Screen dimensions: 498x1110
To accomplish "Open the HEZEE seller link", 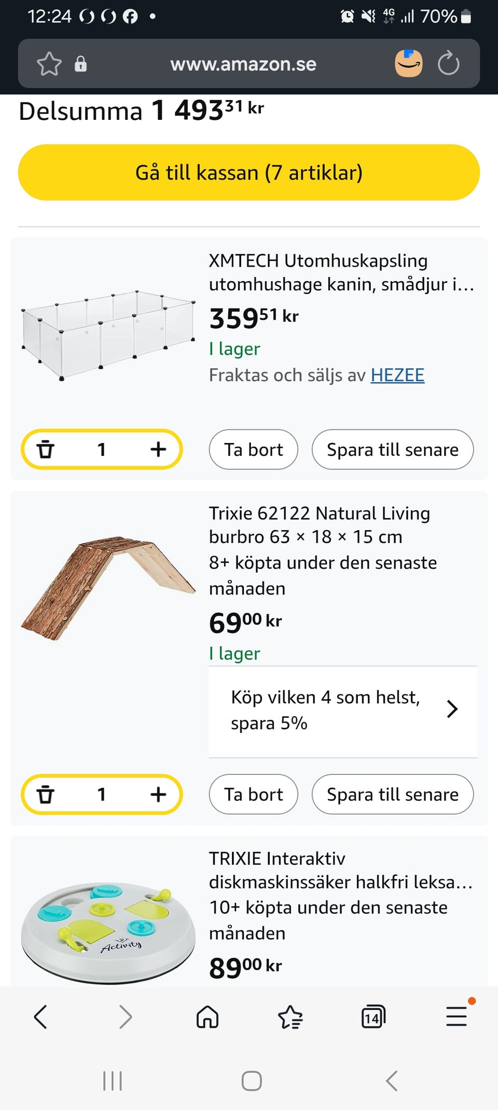I will (397, 375).
